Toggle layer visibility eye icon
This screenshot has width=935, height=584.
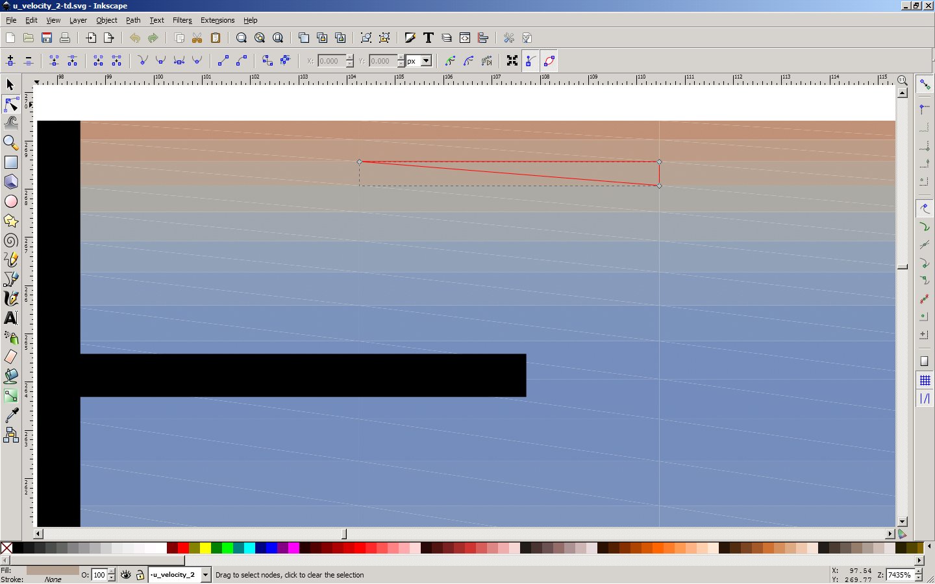[x=126, y=575]
